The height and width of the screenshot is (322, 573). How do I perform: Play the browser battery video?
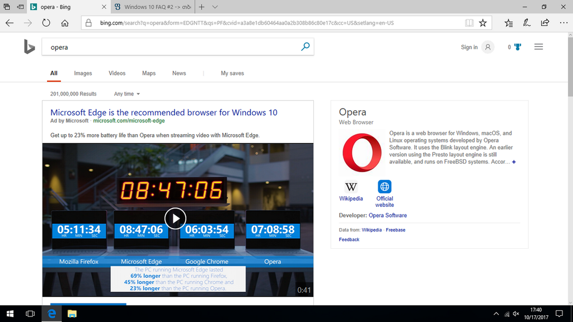(x=175, y=219)
